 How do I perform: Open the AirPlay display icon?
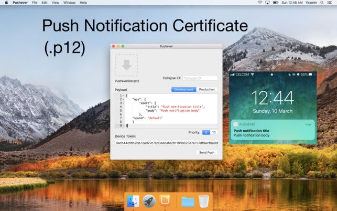pos(268,3)
